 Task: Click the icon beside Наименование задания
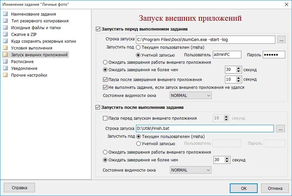click(x=5, y=14)
